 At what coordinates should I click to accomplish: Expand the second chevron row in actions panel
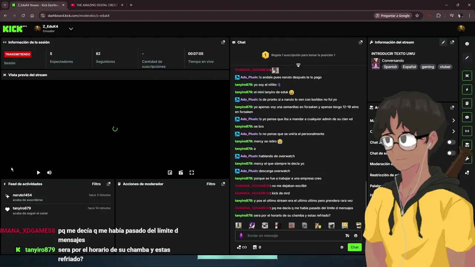[453, 131]
